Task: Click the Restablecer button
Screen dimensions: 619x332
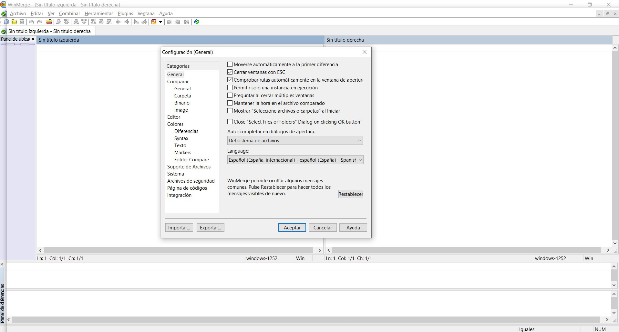Action: (x=351, y=194)
